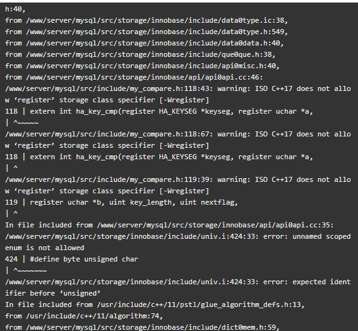Viewport: 358px width, 331px height.
Task: Click the api0misc.h:40 include line
Action: click(142, 66)
